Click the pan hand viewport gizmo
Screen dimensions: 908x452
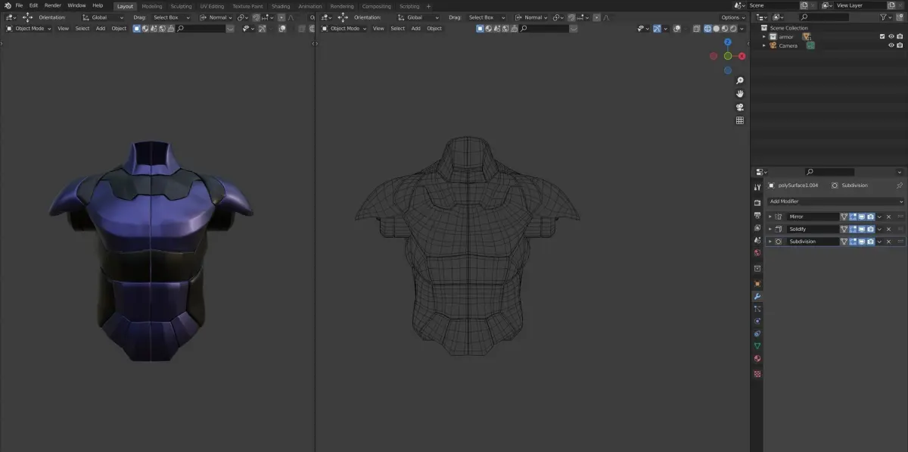(x=740, y=93)
